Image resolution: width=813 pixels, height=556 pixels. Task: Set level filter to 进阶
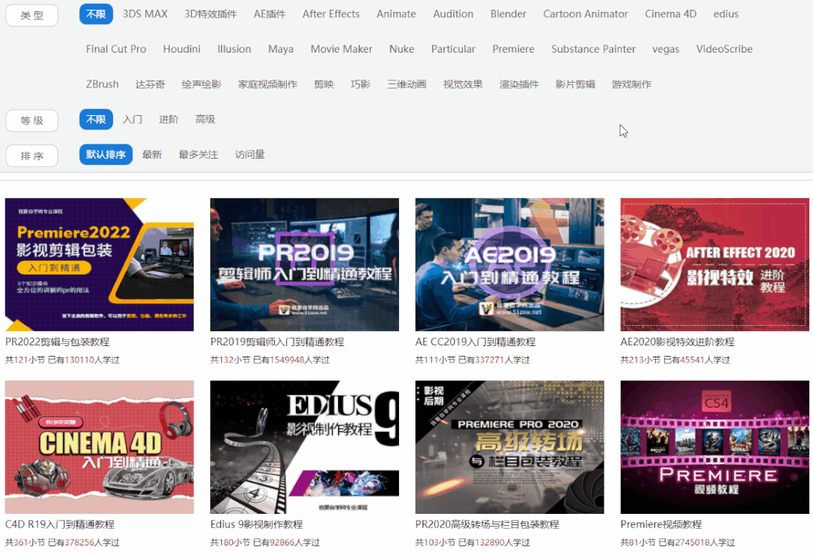(x=169, y=120)
